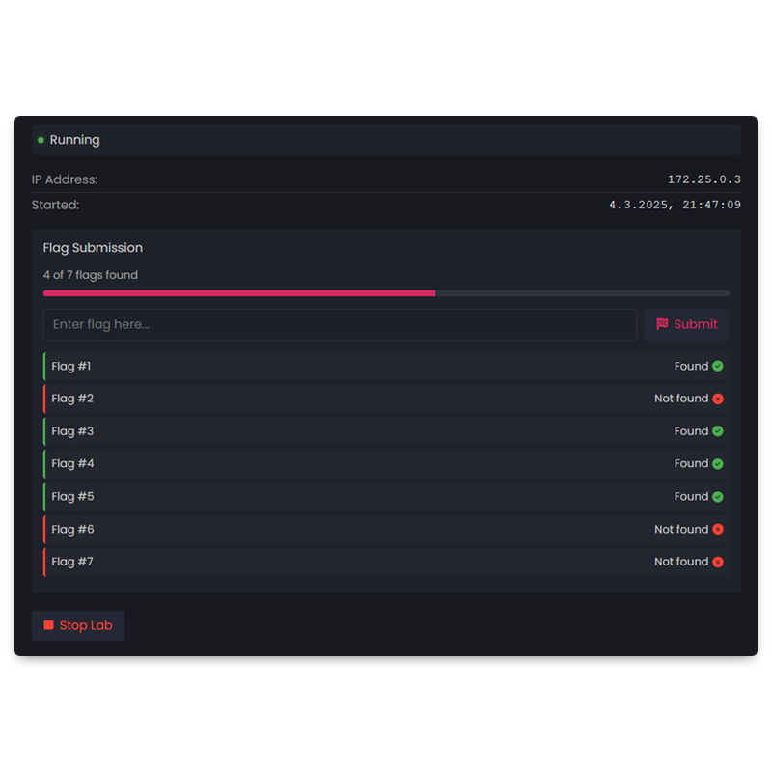
Task: Select the Flag #6 row label
Action: point(72,529)
